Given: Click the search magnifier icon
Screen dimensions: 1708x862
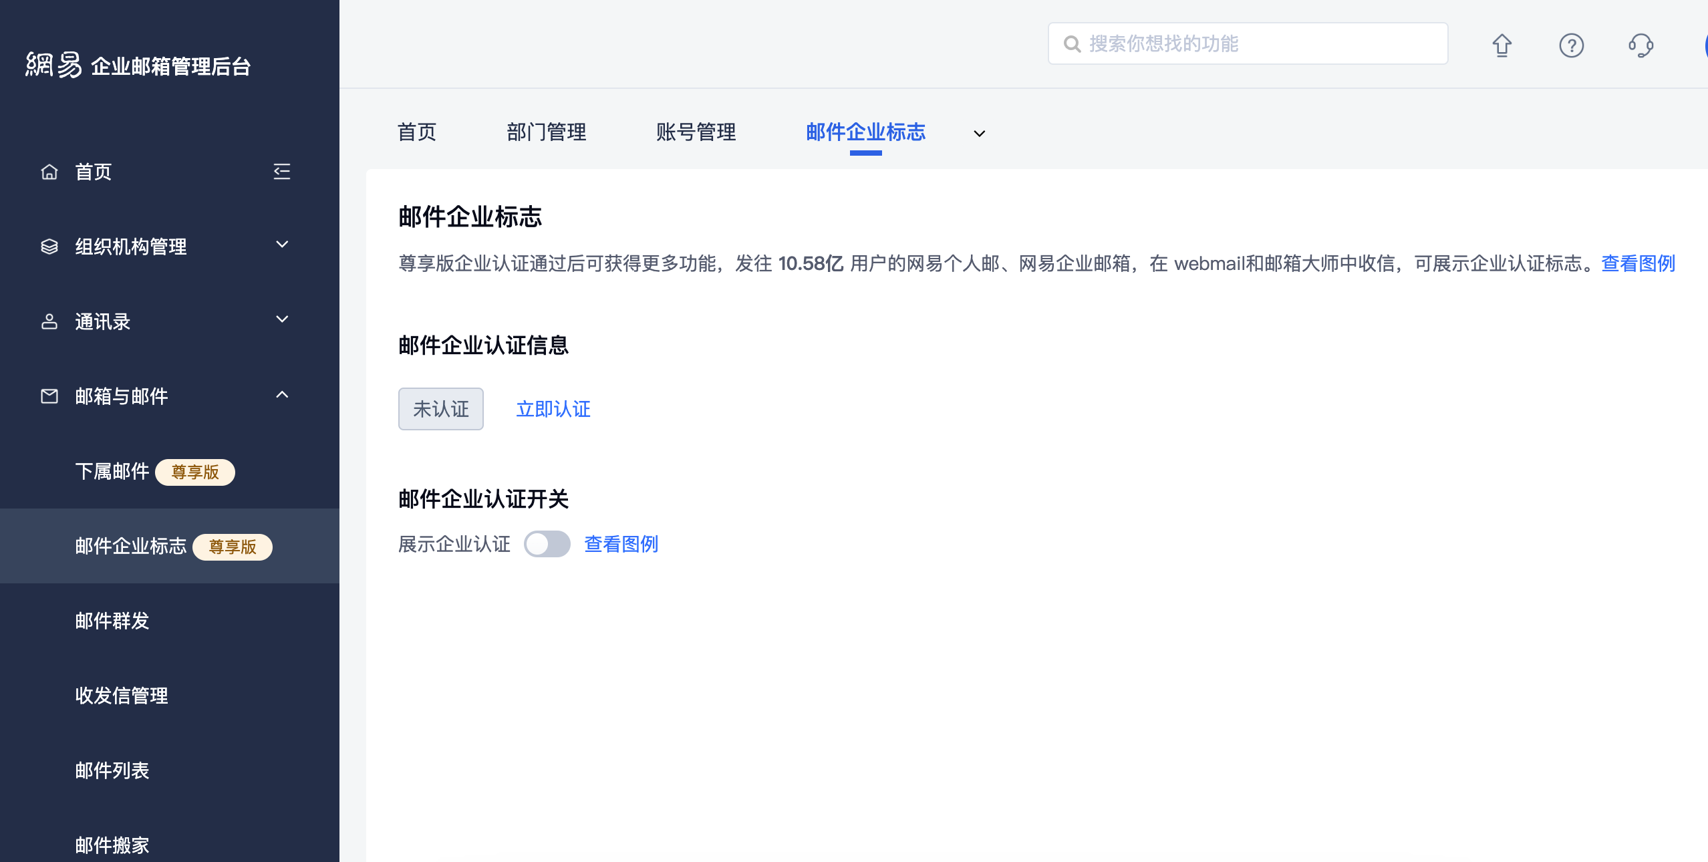Looking at the screenshot, I should point(1072,44).
